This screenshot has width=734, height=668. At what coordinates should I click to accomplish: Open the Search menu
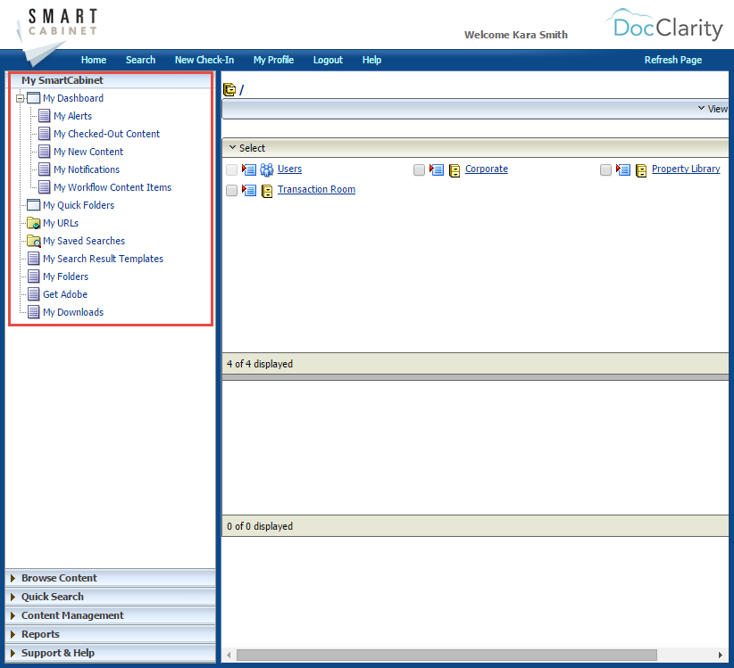click(x=140, y=60)
